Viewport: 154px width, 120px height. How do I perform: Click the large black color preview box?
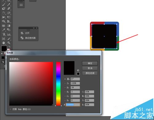click(69, 68)
